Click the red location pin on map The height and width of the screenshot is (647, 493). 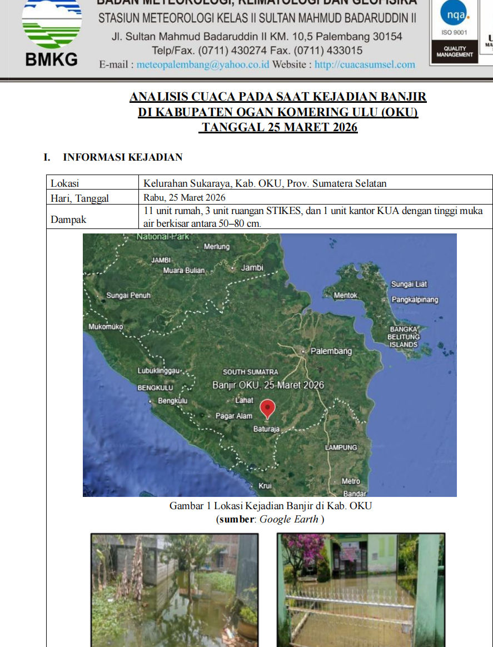point(267,409)
